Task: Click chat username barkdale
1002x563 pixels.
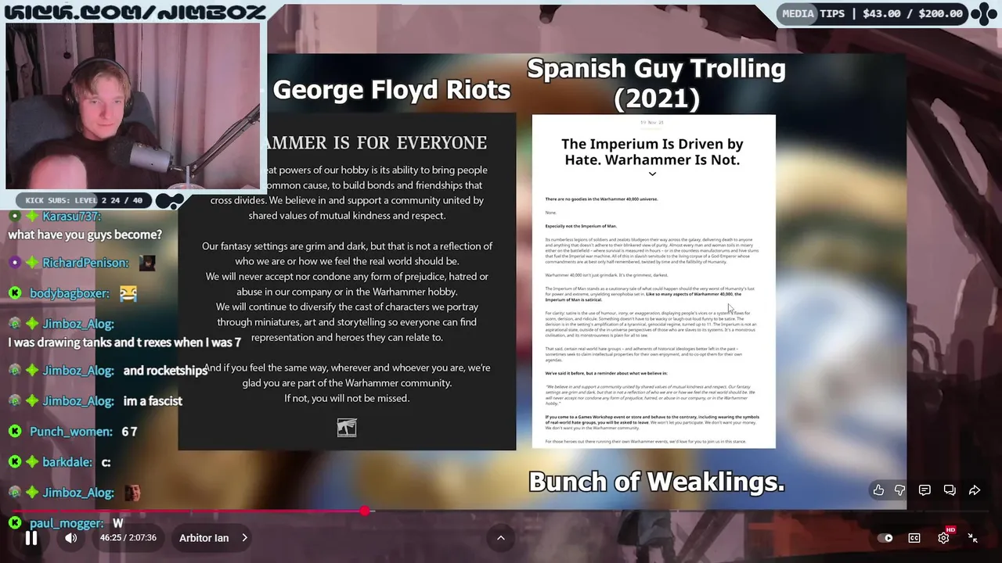Action: (67, 462)
